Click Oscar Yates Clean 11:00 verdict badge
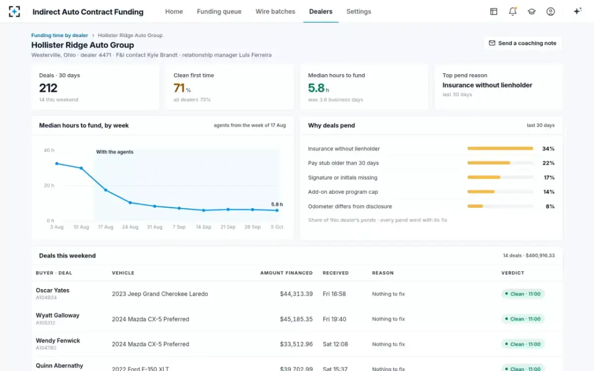 pyautogui.click(x=523, y=294)
